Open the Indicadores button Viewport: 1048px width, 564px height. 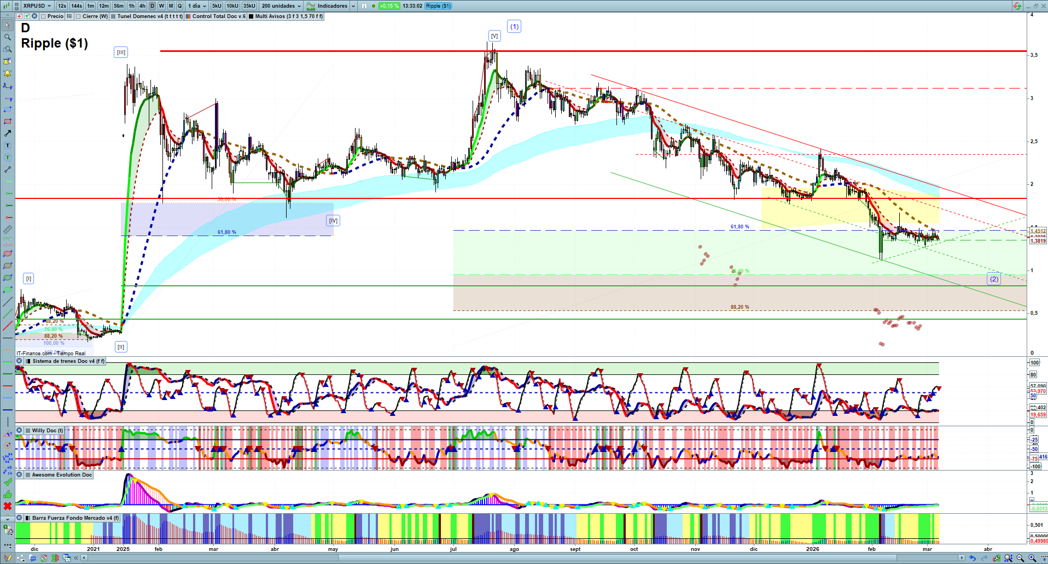328,6
